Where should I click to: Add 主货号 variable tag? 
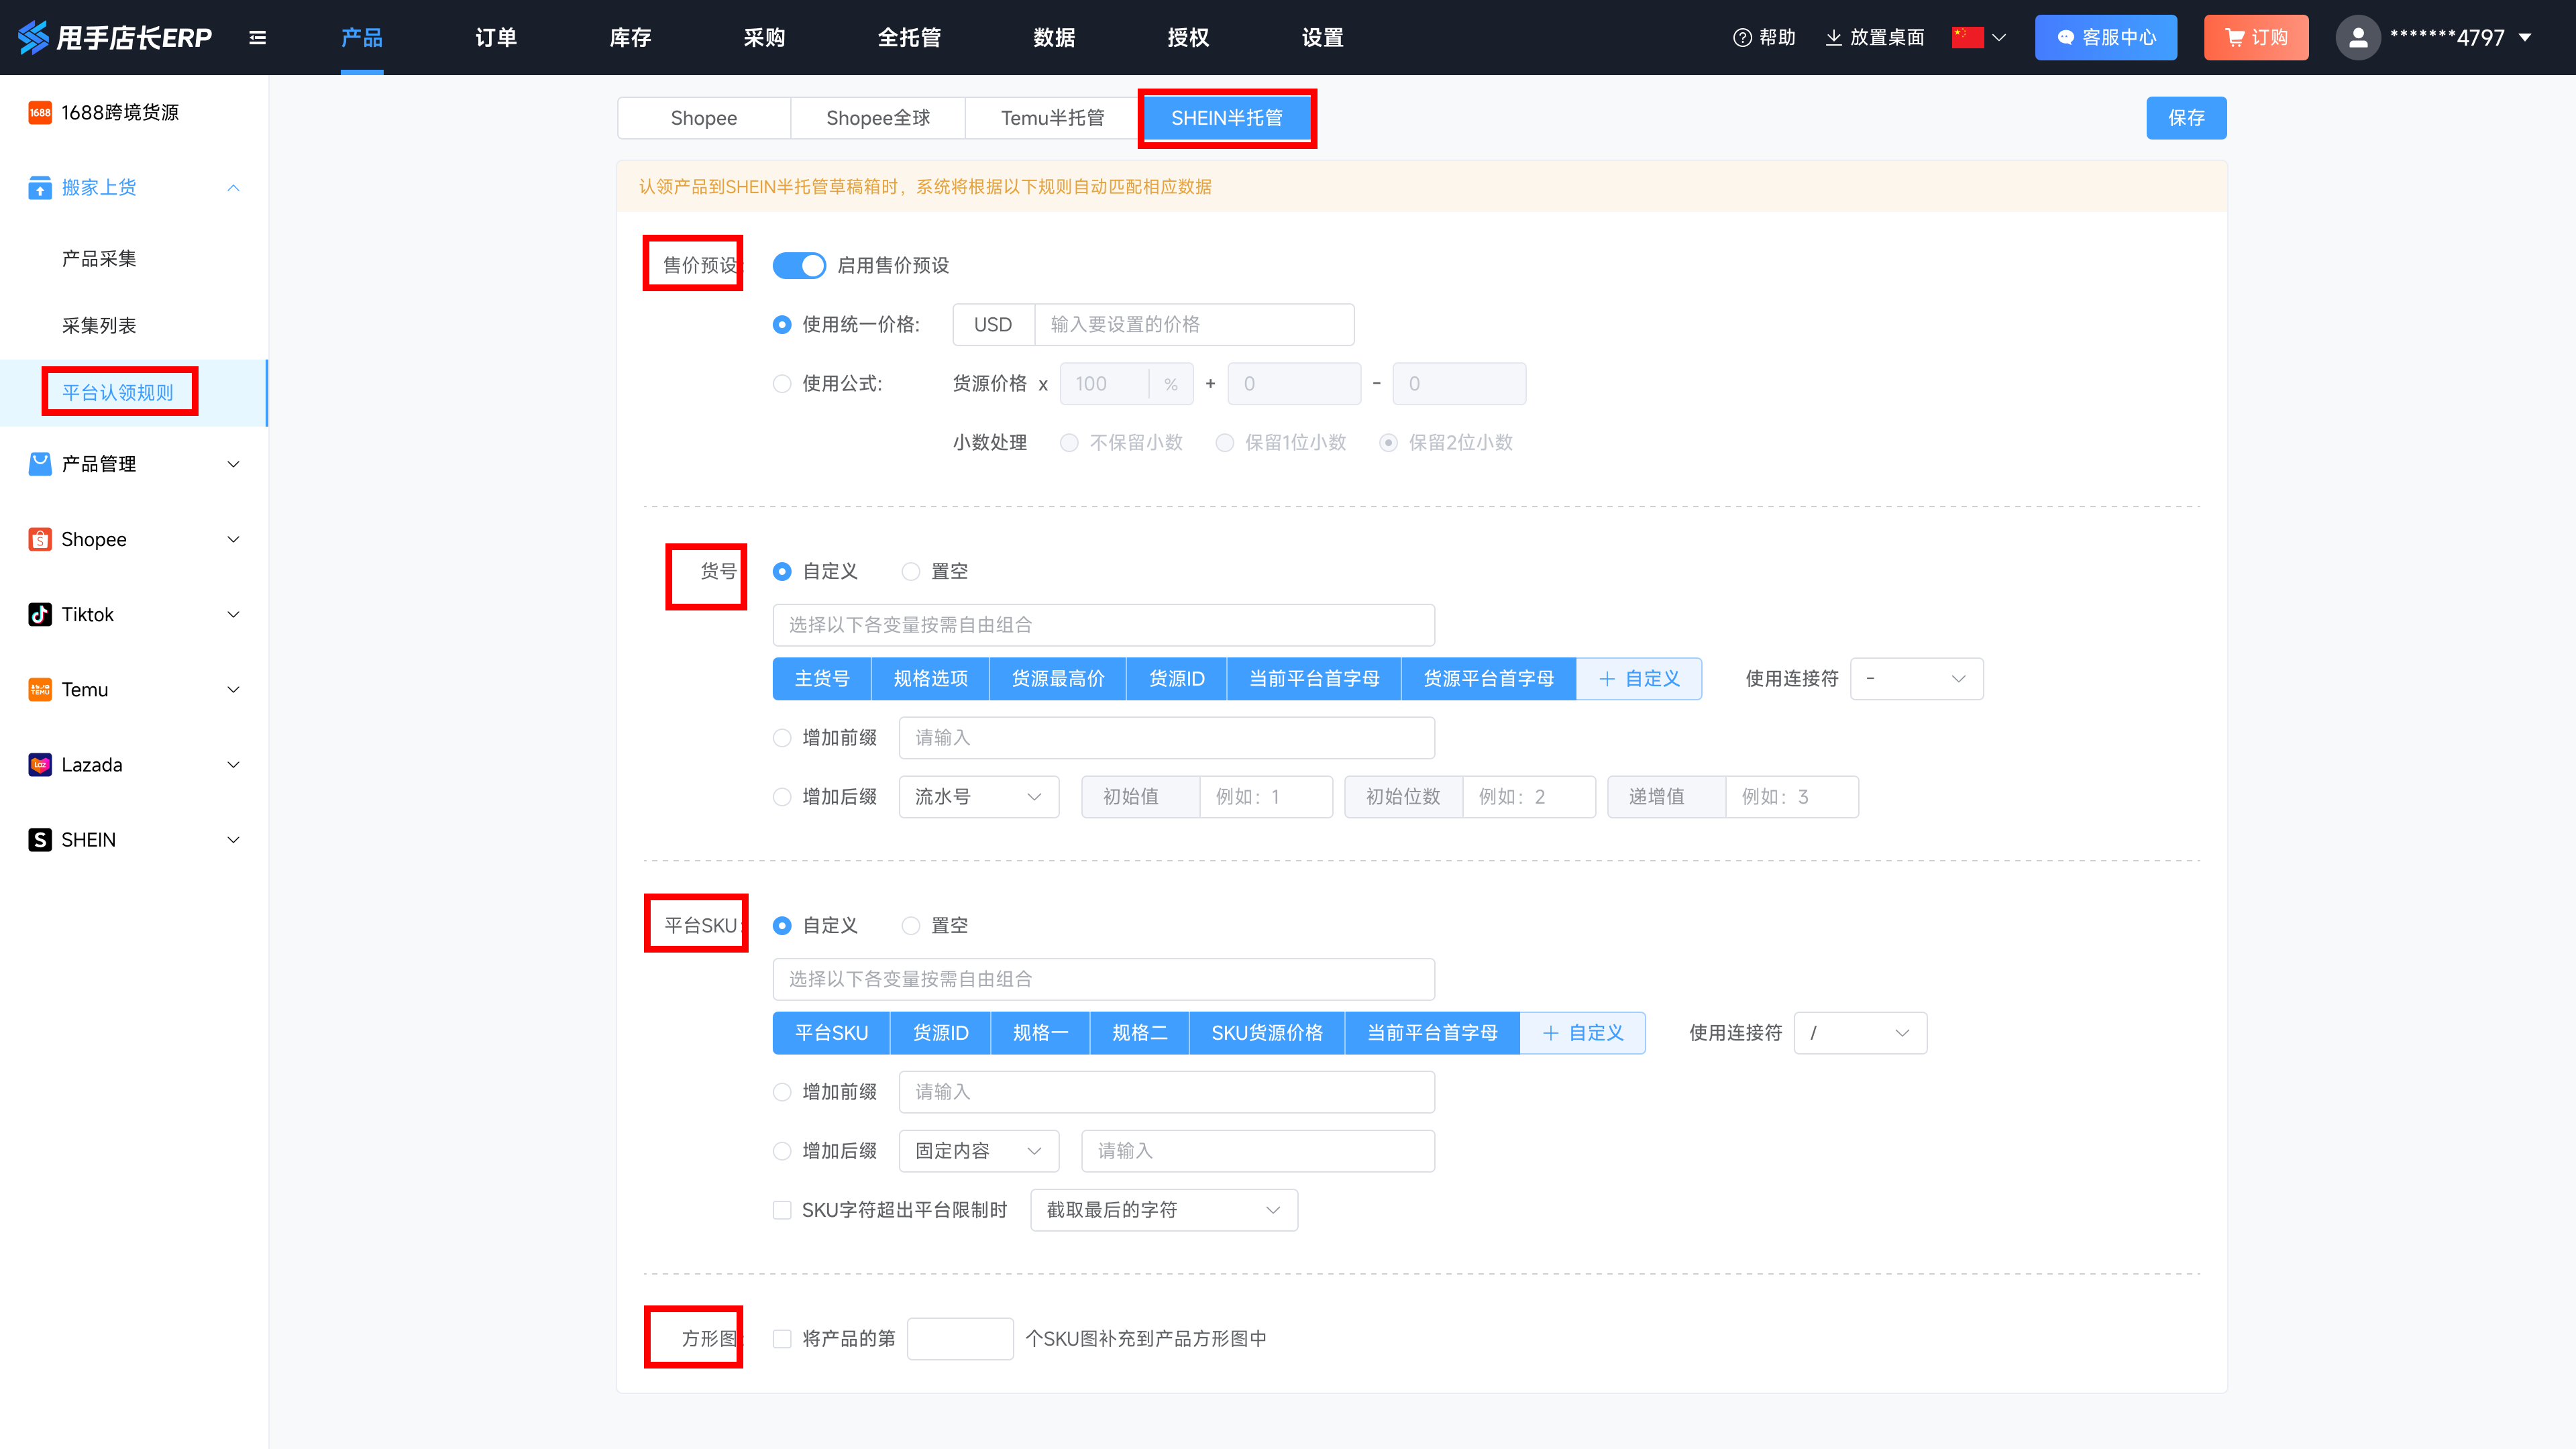tap(822, 679)
